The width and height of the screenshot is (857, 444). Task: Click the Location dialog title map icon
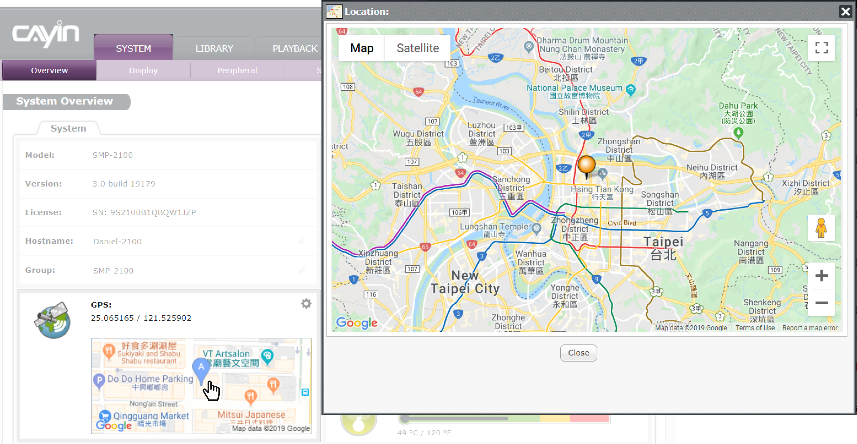click(x=334, y=12)
